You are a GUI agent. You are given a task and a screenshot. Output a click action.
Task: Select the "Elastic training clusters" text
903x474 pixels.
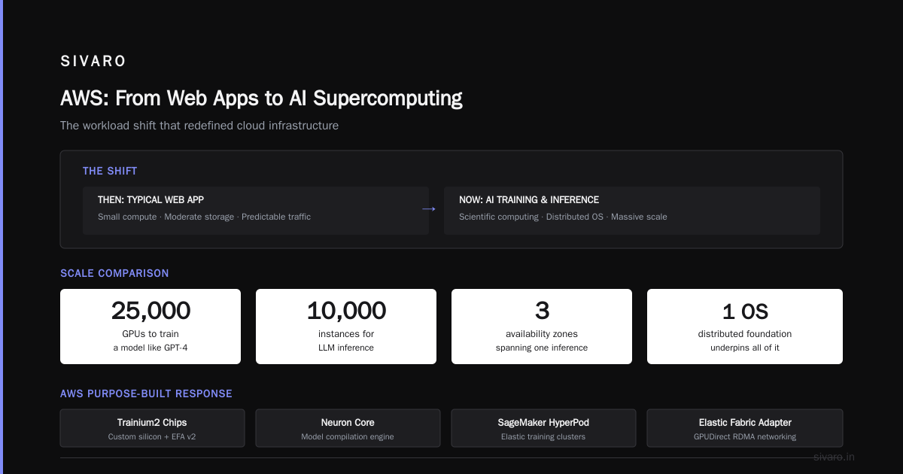[543, 436]
